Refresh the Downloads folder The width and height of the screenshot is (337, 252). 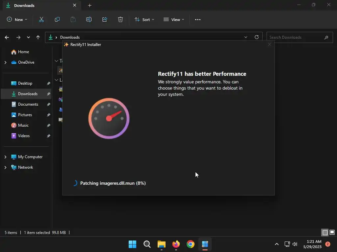257,37
